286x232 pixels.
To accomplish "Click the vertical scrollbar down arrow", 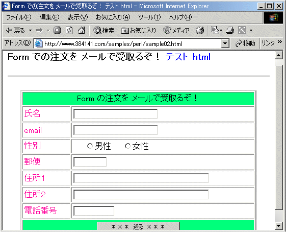I will (278, 225).
